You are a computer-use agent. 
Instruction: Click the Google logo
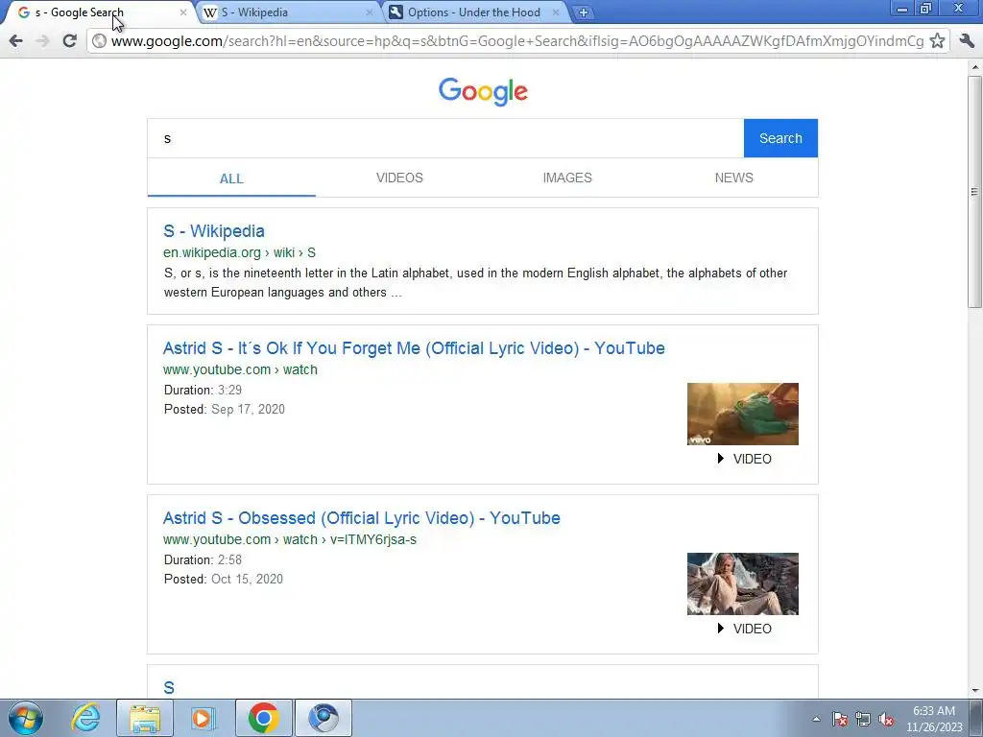coord(483,91)
